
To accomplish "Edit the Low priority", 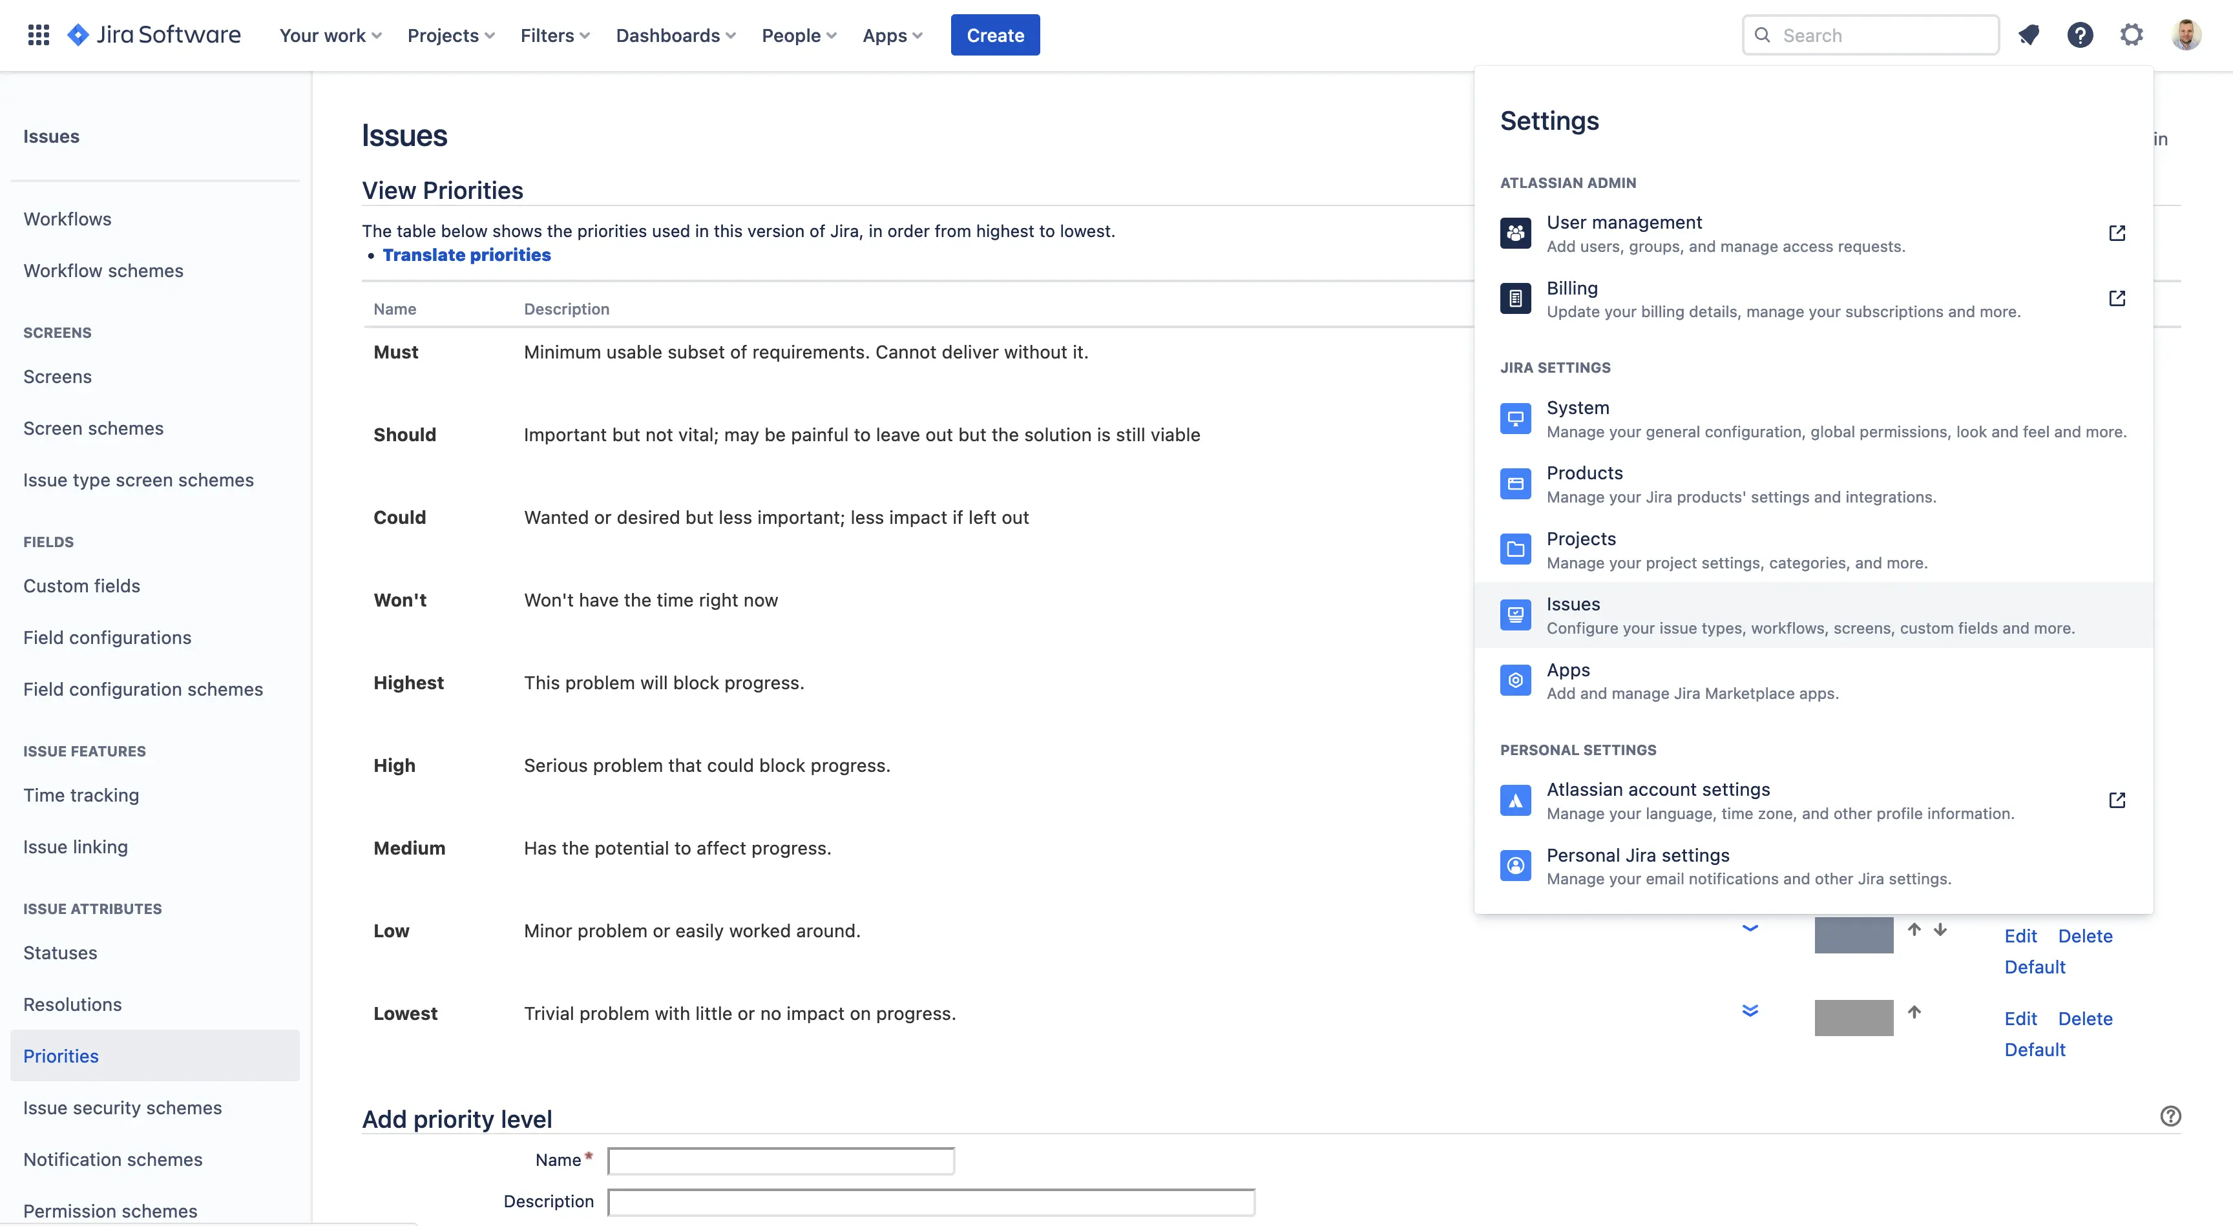I will coord(2020,936).
